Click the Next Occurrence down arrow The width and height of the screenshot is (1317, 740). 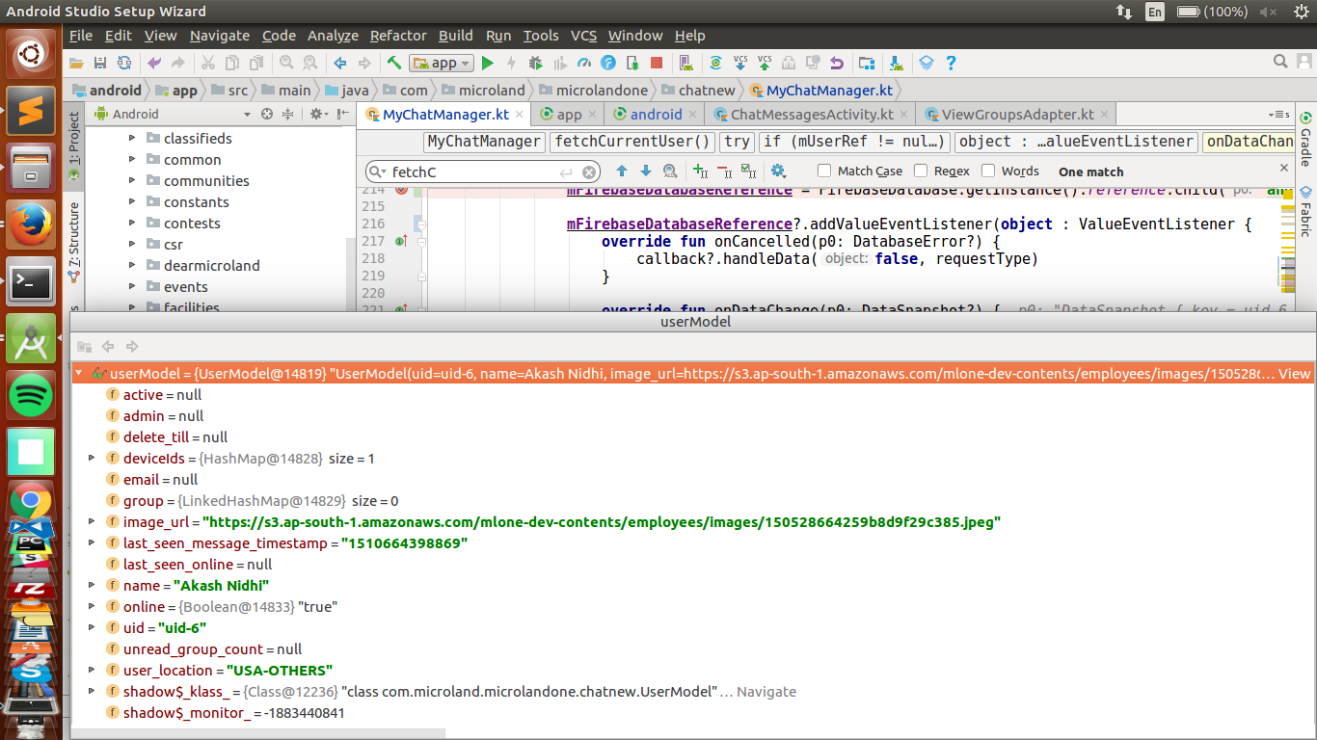pos(645,172)
